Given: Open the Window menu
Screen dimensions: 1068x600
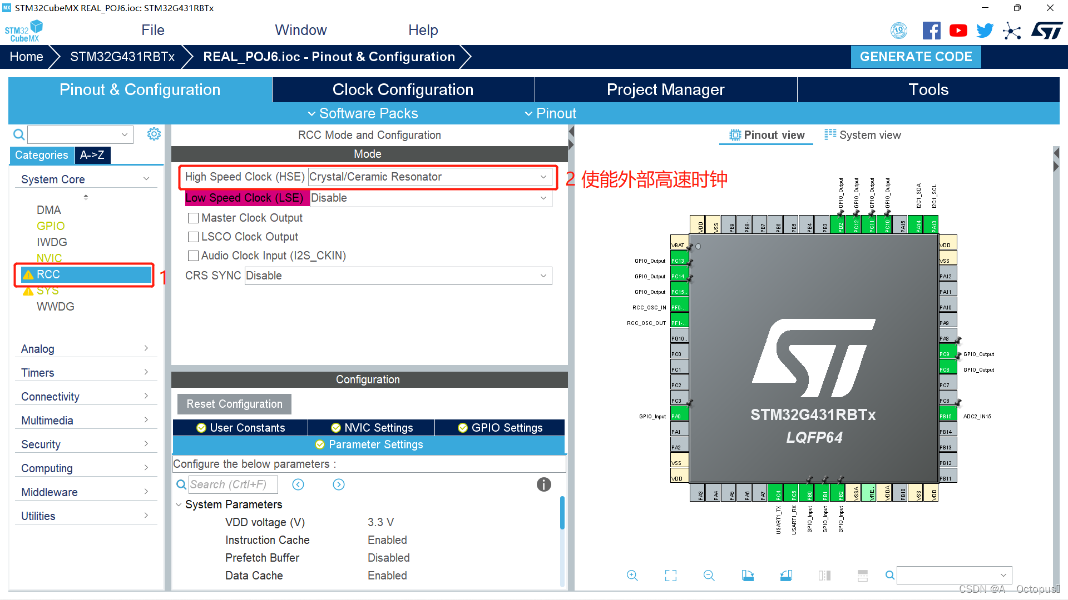Looking at the screenshot, I should (x=301, y=30).
